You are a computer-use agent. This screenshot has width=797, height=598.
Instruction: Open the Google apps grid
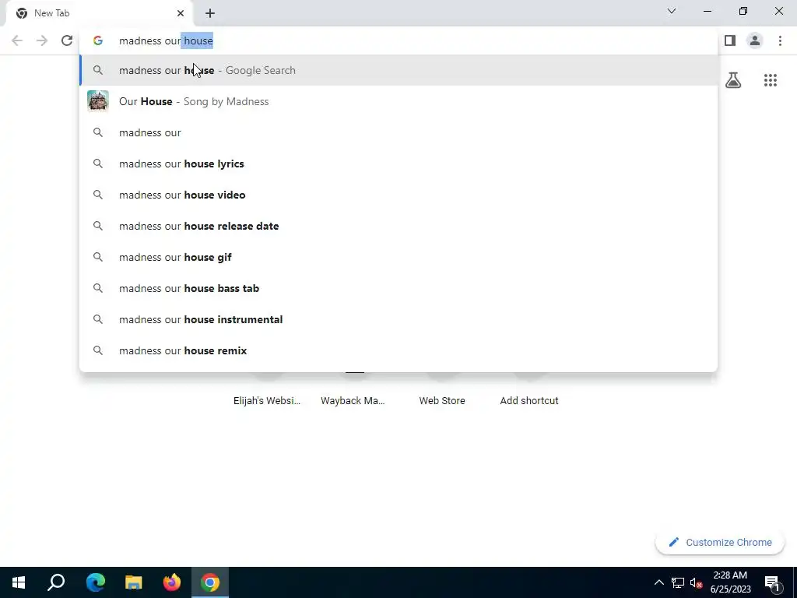coord(771,80)
